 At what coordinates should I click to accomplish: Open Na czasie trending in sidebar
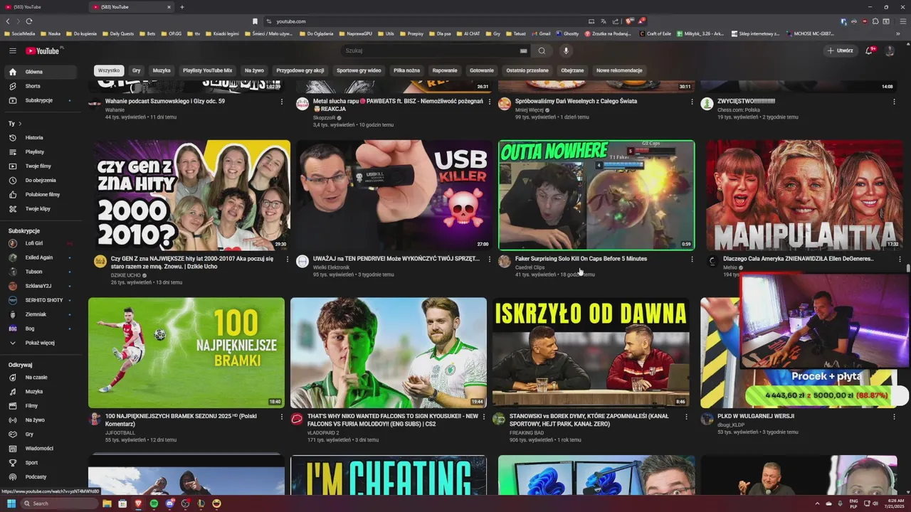pos(41,378)
